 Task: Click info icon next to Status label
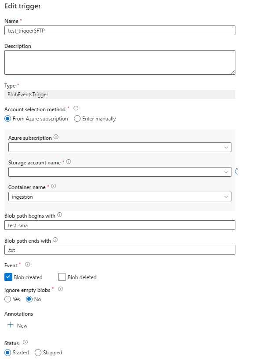coord(26,342)
